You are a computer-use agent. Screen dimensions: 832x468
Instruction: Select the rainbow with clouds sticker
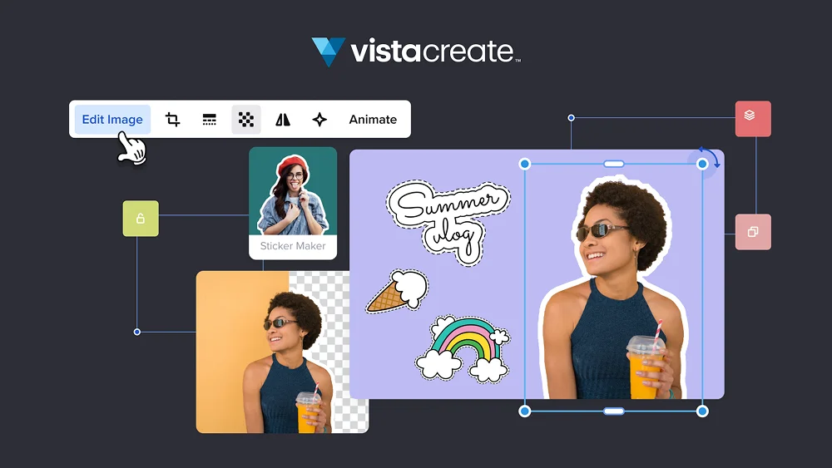coord(463,347)
